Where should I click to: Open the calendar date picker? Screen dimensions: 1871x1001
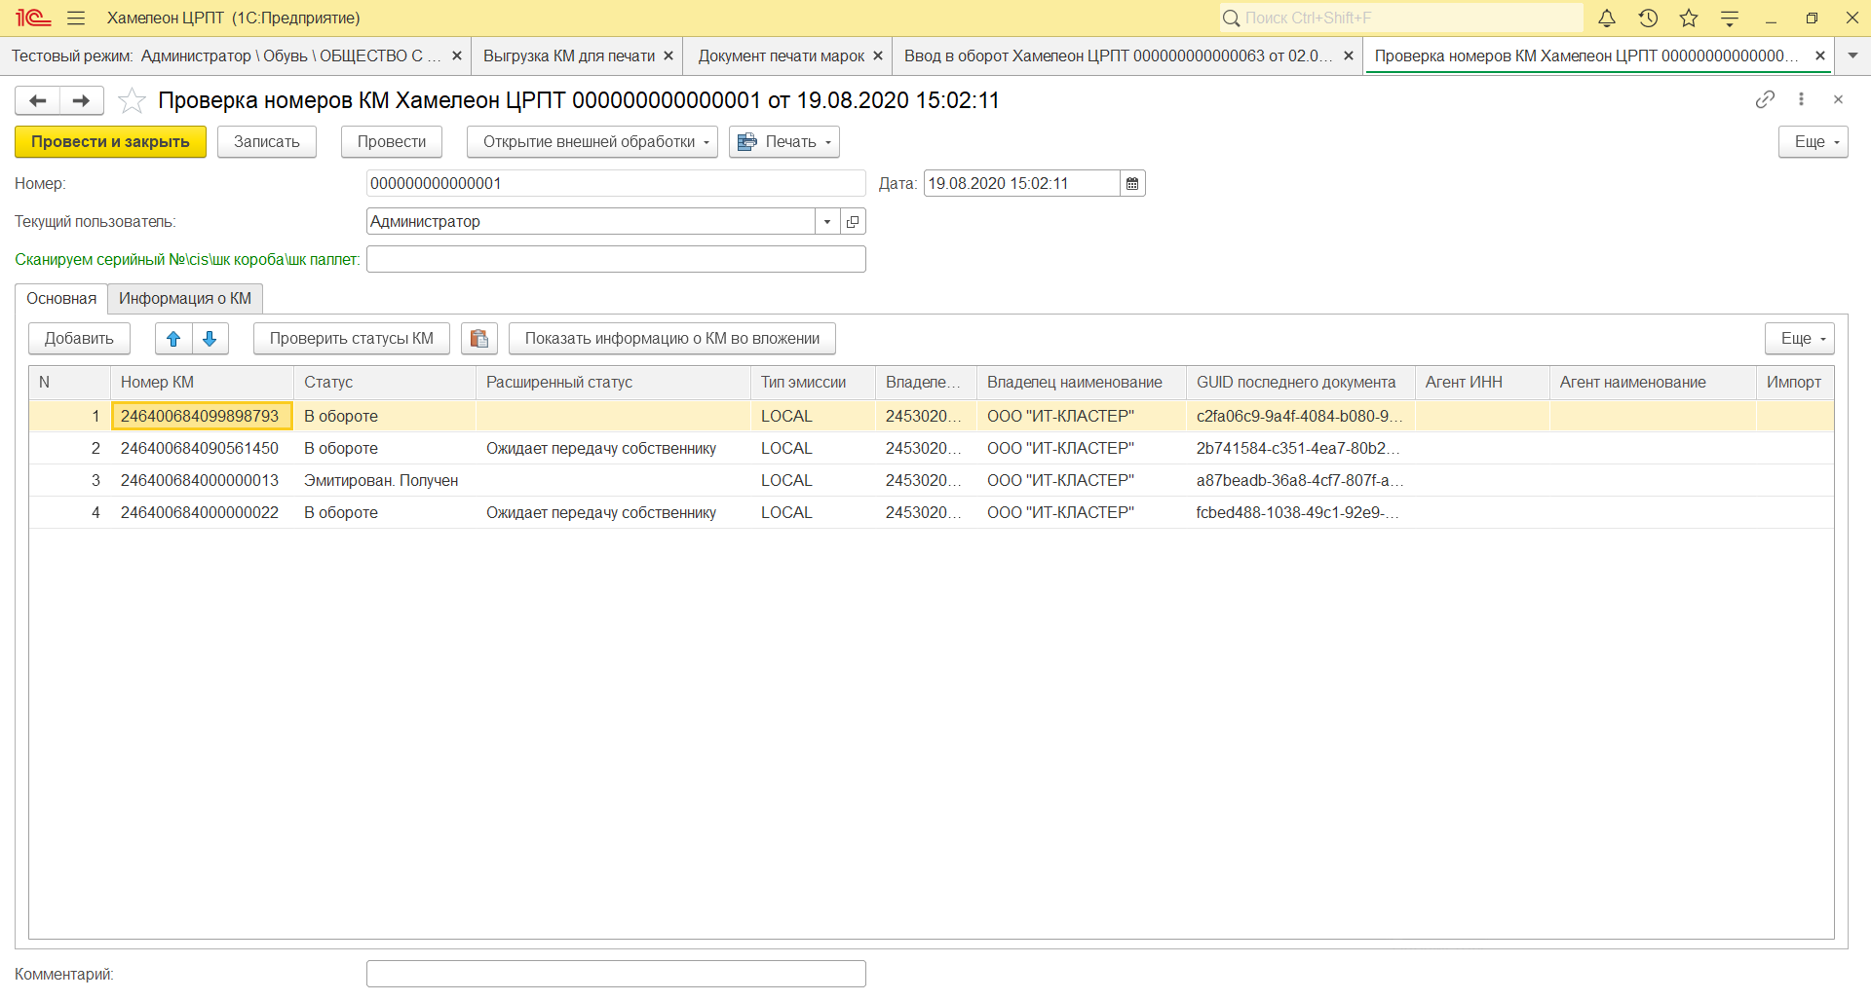click(x=1132, y=184)
